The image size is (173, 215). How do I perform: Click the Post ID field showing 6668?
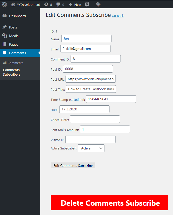[x=88, y=69]
